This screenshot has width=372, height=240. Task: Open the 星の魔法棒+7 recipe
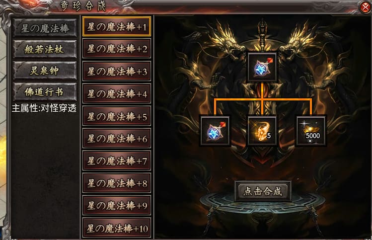tap(117, 160)
